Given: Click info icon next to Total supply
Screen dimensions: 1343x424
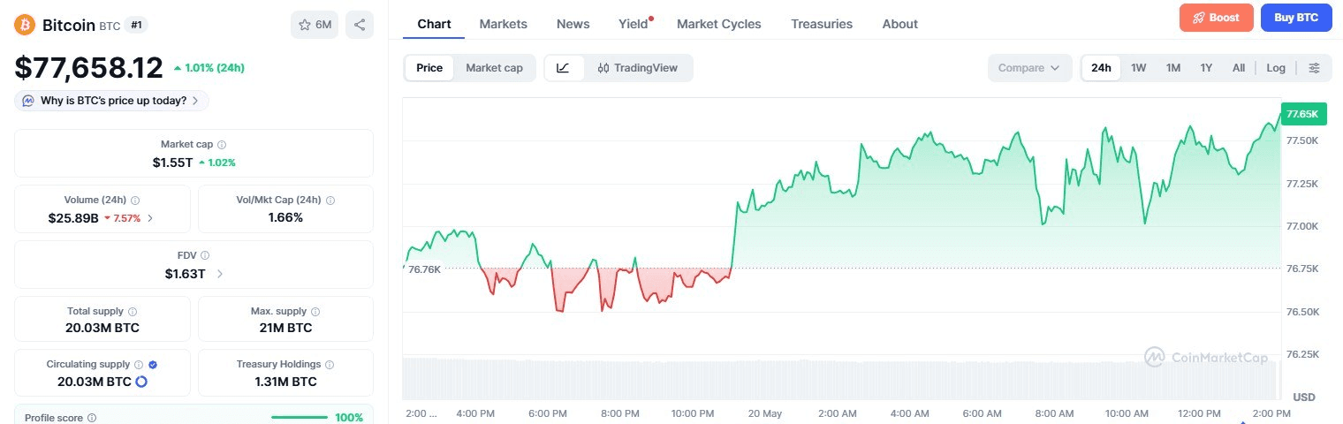Looking at the screenshot, I should coord(133,312).
